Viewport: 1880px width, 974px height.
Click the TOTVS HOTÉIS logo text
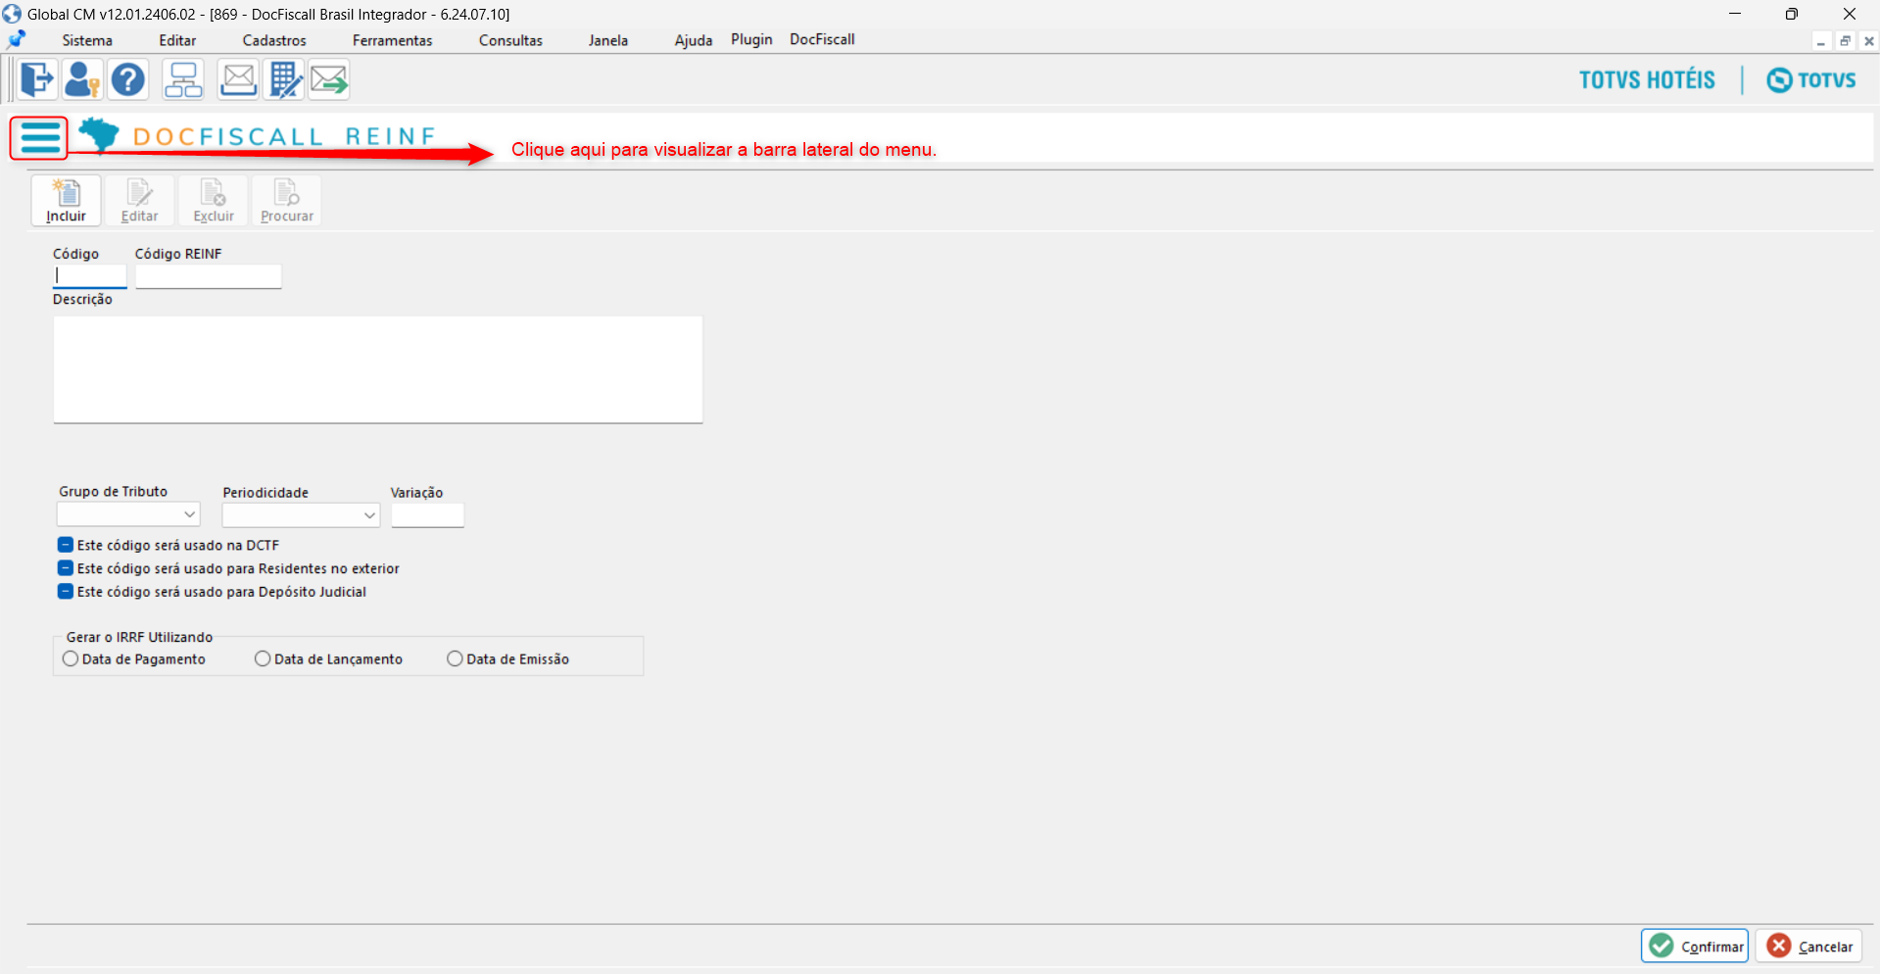(1647, 79)
